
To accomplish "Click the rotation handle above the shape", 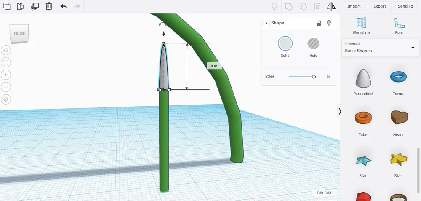I will coord(163,24).
